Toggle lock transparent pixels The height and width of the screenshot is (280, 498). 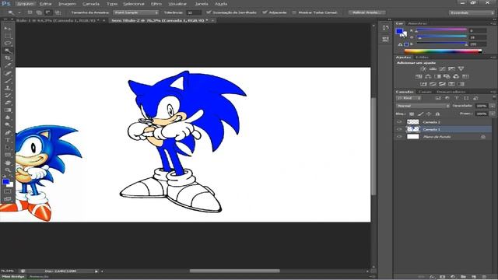[x=412, y=114]
